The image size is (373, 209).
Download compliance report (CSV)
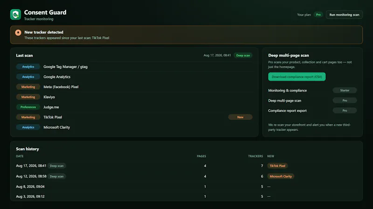(x=297, y=77)
